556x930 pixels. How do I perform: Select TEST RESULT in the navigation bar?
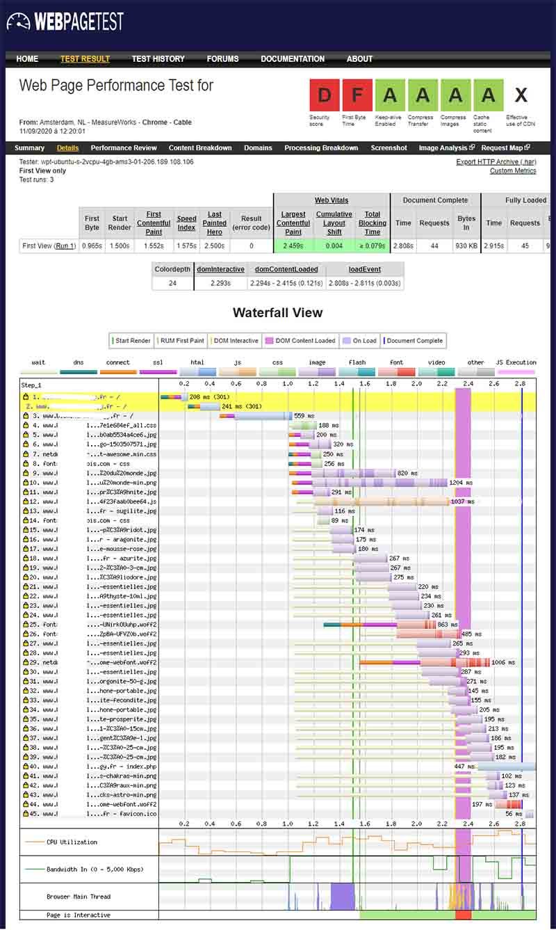[x=85, y=59]
